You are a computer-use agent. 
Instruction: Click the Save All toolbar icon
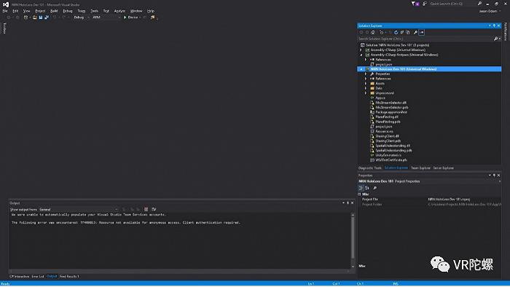(x=47, y=17)
